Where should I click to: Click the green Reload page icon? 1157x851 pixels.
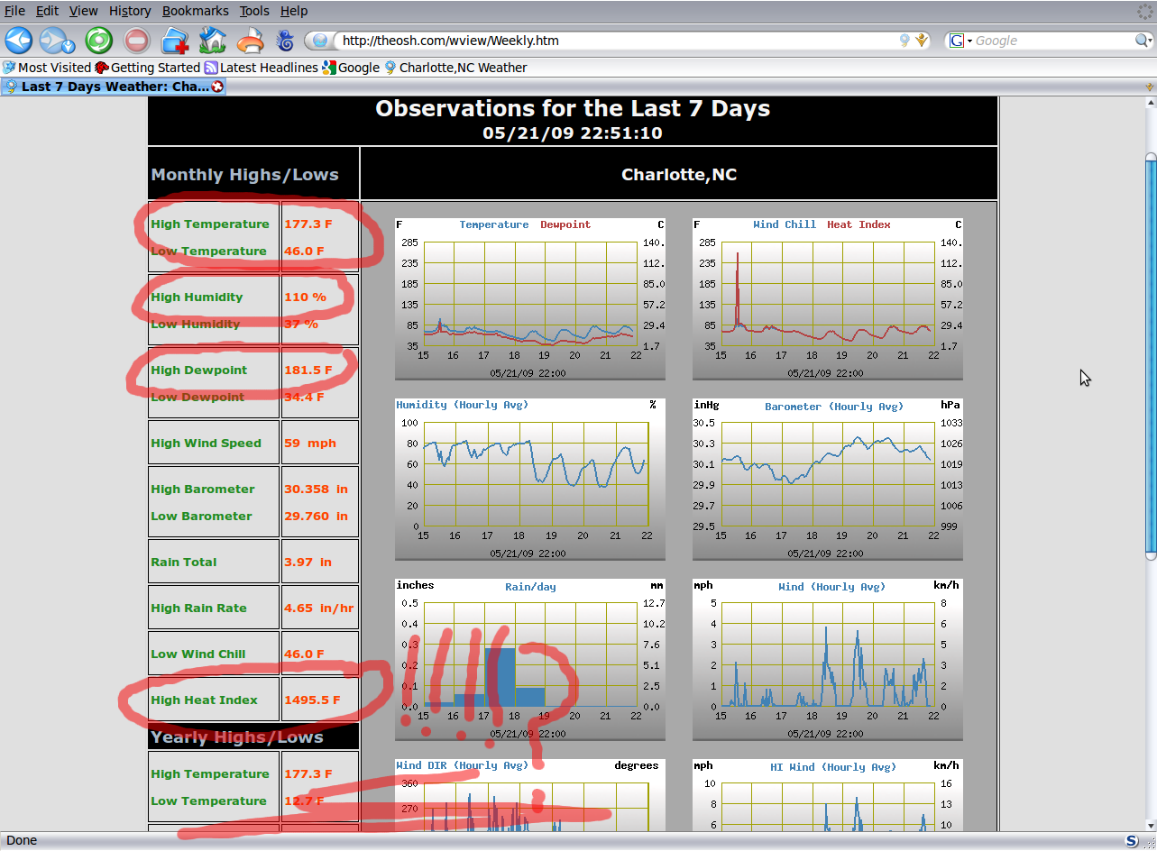98,41
